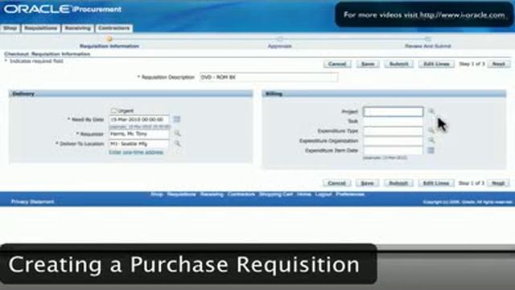Click the Task input field

[393, 122]
